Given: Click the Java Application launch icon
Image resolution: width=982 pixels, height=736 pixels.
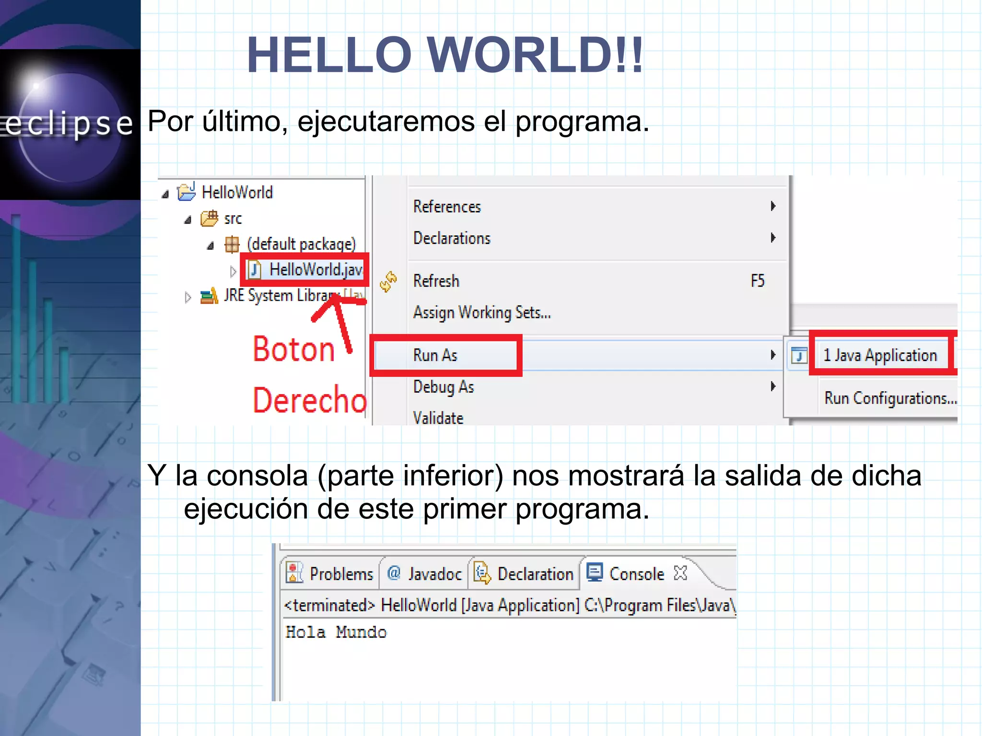Looking at the screenshot, I should 799,356.
